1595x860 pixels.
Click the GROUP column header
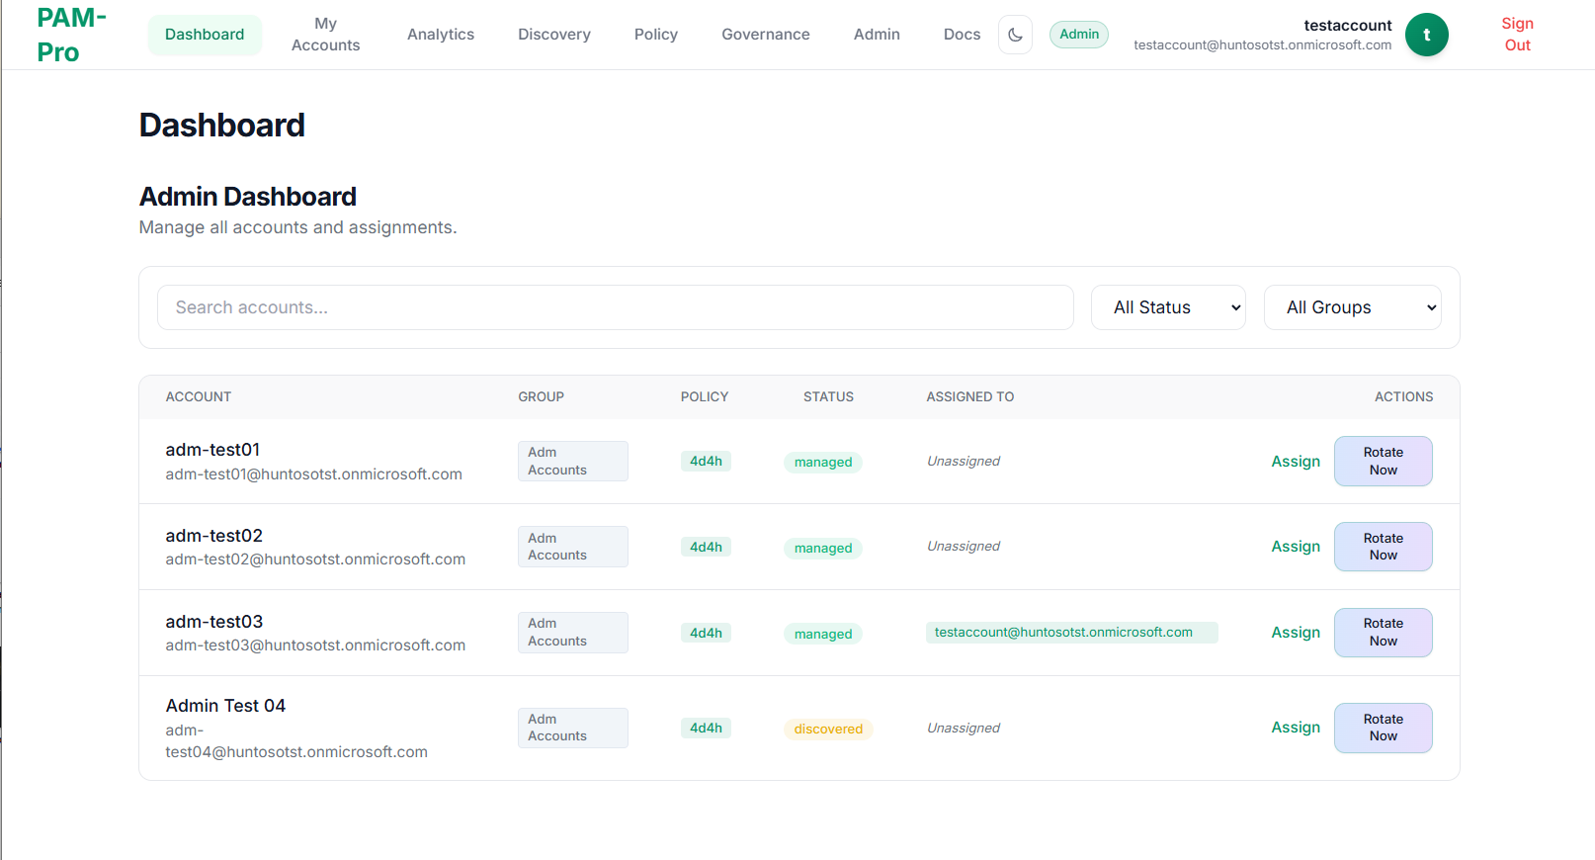542,397
